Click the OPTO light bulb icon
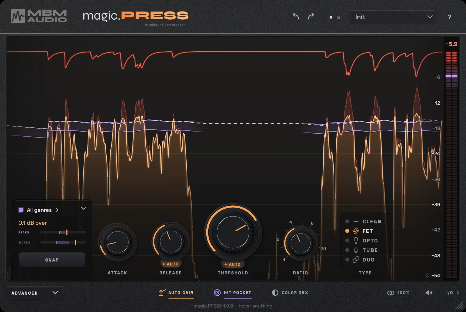The image size is (466, 312). click(x=356, y=240)
